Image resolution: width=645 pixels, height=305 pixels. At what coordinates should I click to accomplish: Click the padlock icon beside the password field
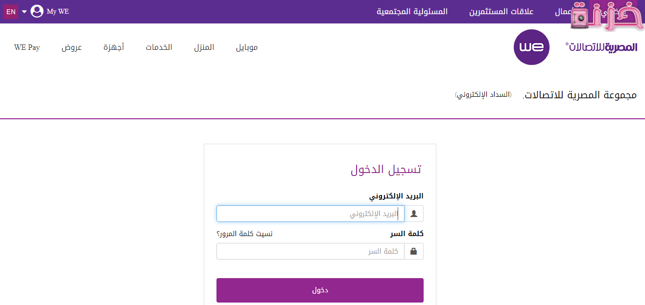414,251
